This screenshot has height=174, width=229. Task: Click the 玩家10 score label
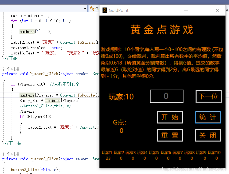click(x=214, y=153)
